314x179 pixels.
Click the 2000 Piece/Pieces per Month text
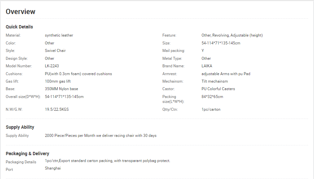pos(70,136)
